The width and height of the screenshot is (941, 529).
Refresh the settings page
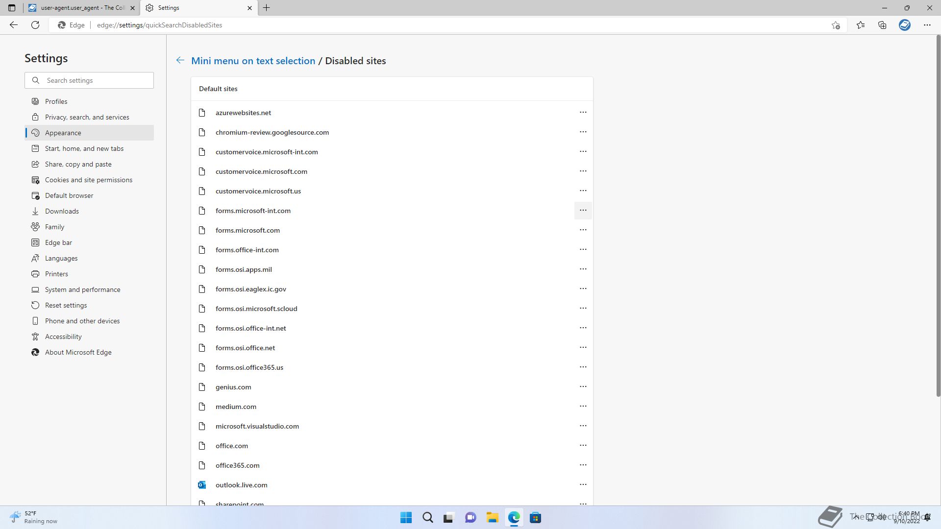click(x=35, y=25)
